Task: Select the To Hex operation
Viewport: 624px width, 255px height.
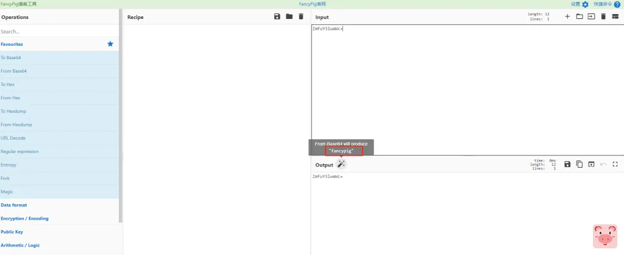Action: pos(59,84)
